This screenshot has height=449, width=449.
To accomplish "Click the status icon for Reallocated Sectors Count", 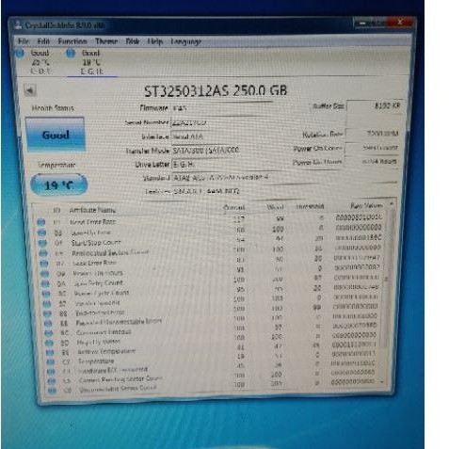I will tap(43, 253).
